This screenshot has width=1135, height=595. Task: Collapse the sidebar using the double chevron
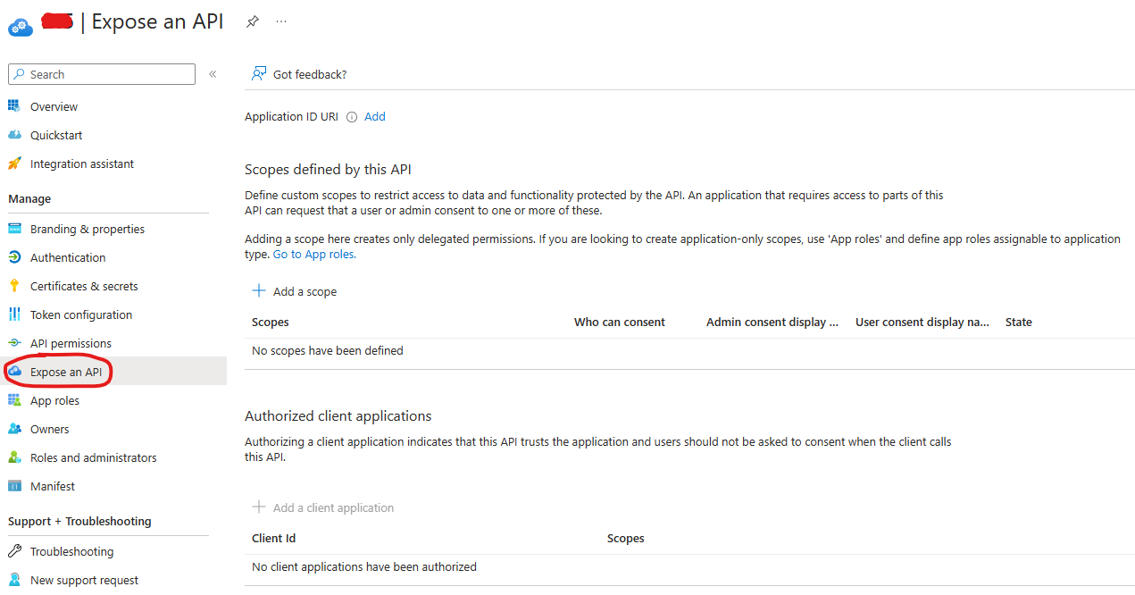213,74
